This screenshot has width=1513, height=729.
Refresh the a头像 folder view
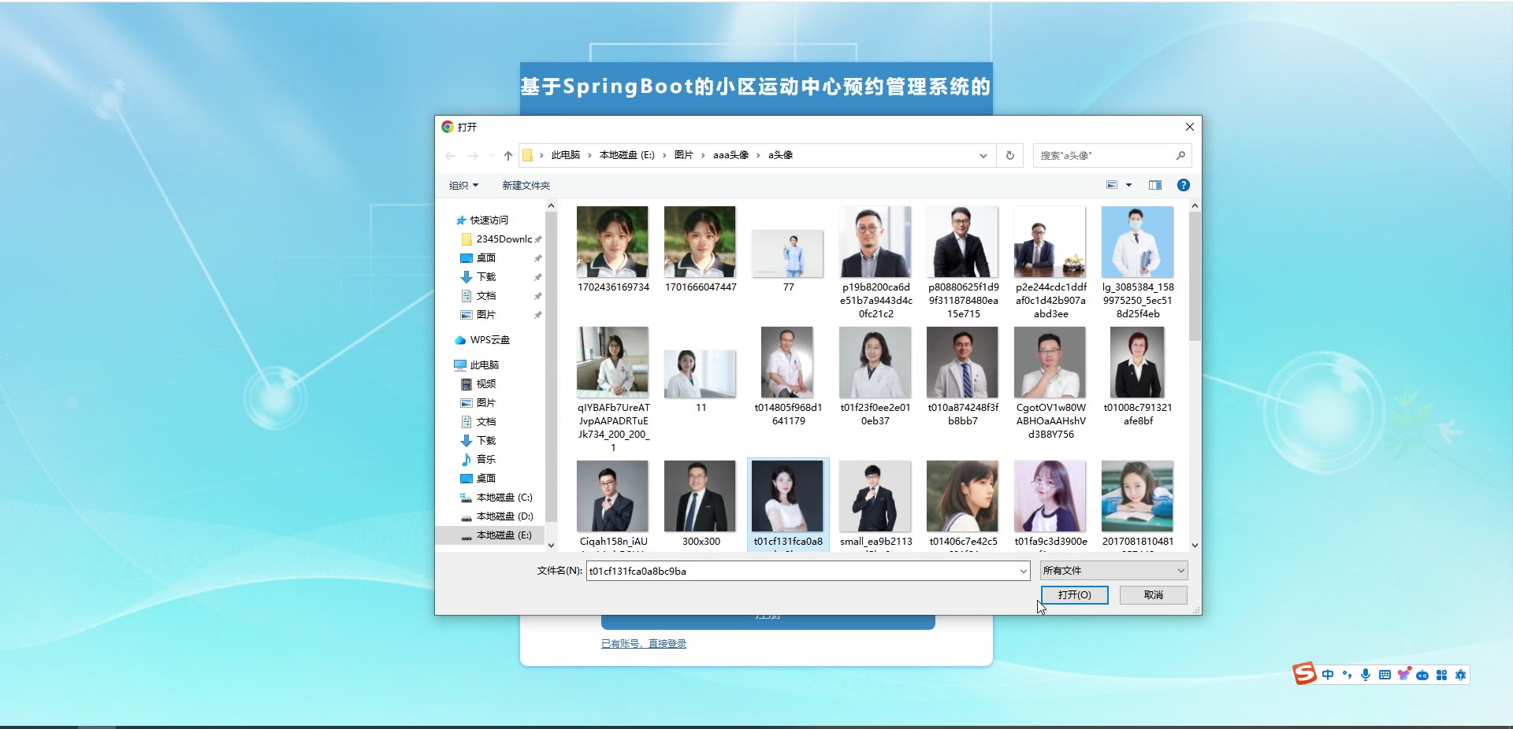(1010, 155)
